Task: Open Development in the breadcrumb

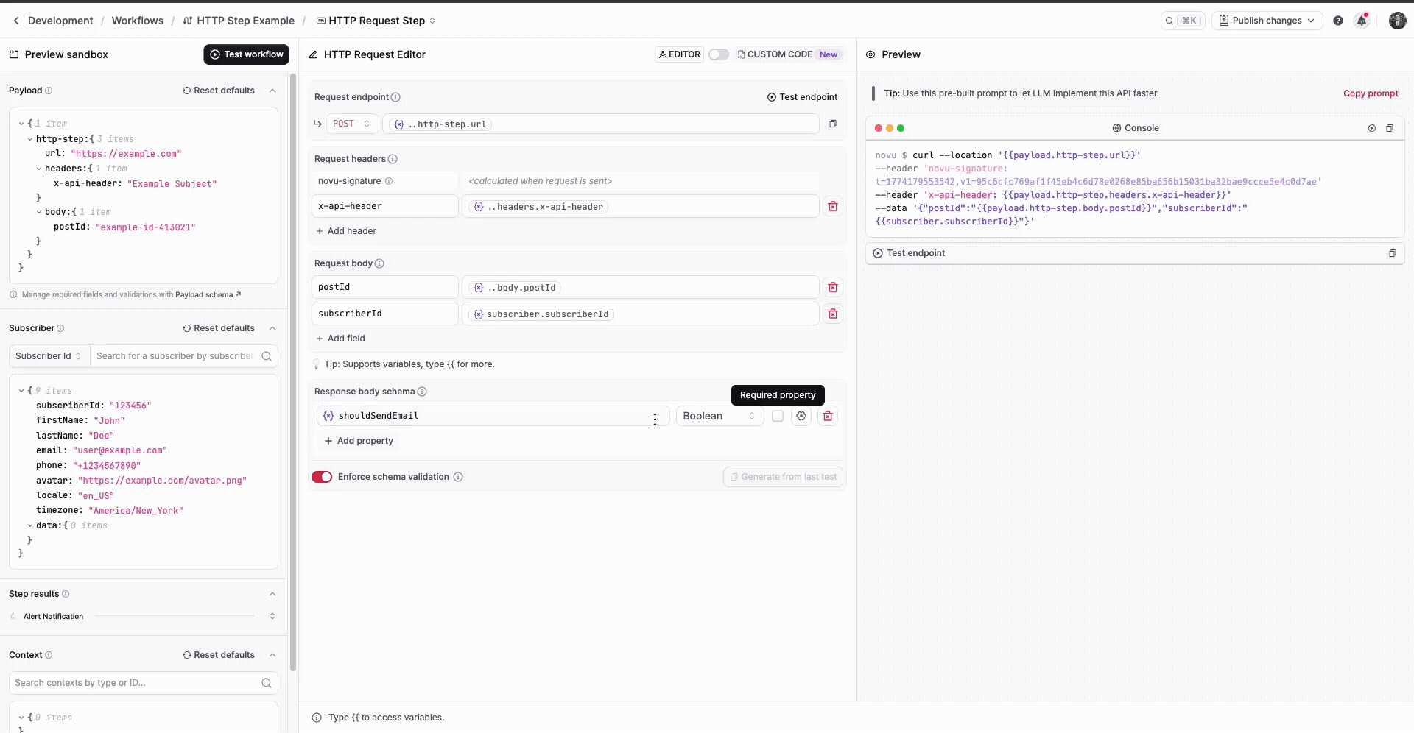Action: click(60, 21)
